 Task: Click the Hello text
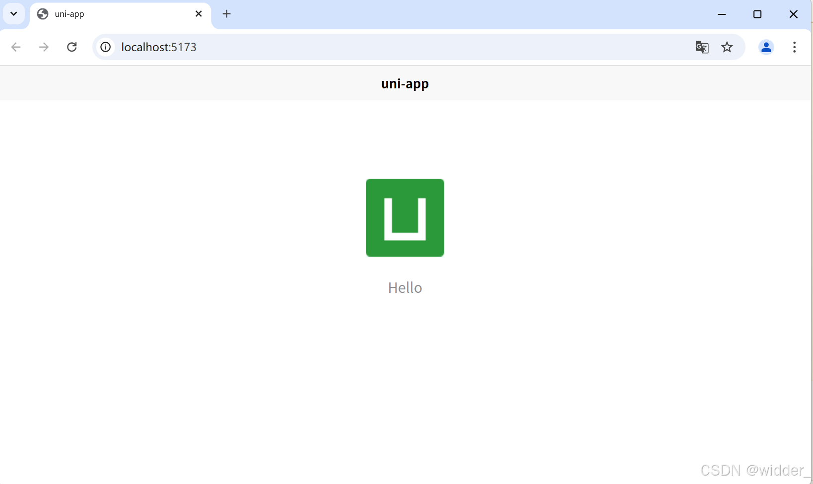pos(405,288)
